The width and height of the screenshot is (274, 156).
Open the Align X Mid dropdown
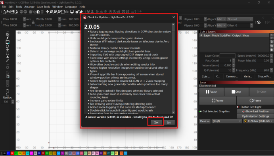221,19
